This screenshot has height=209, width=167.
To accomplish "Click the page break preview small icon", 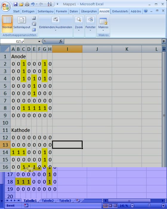I will [x=34, y=18].
